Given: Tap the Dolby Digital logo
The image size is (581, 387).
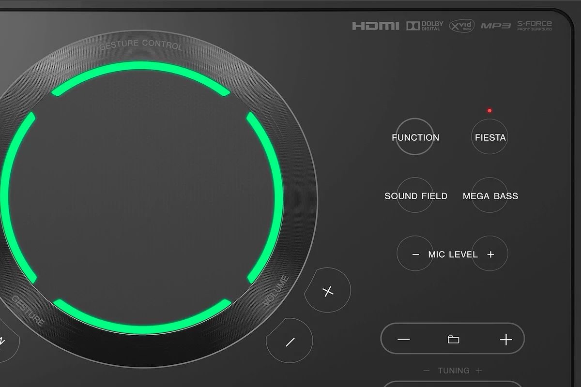Looking at the screenshot, I should pyautogui.click(x=425, y=26).
